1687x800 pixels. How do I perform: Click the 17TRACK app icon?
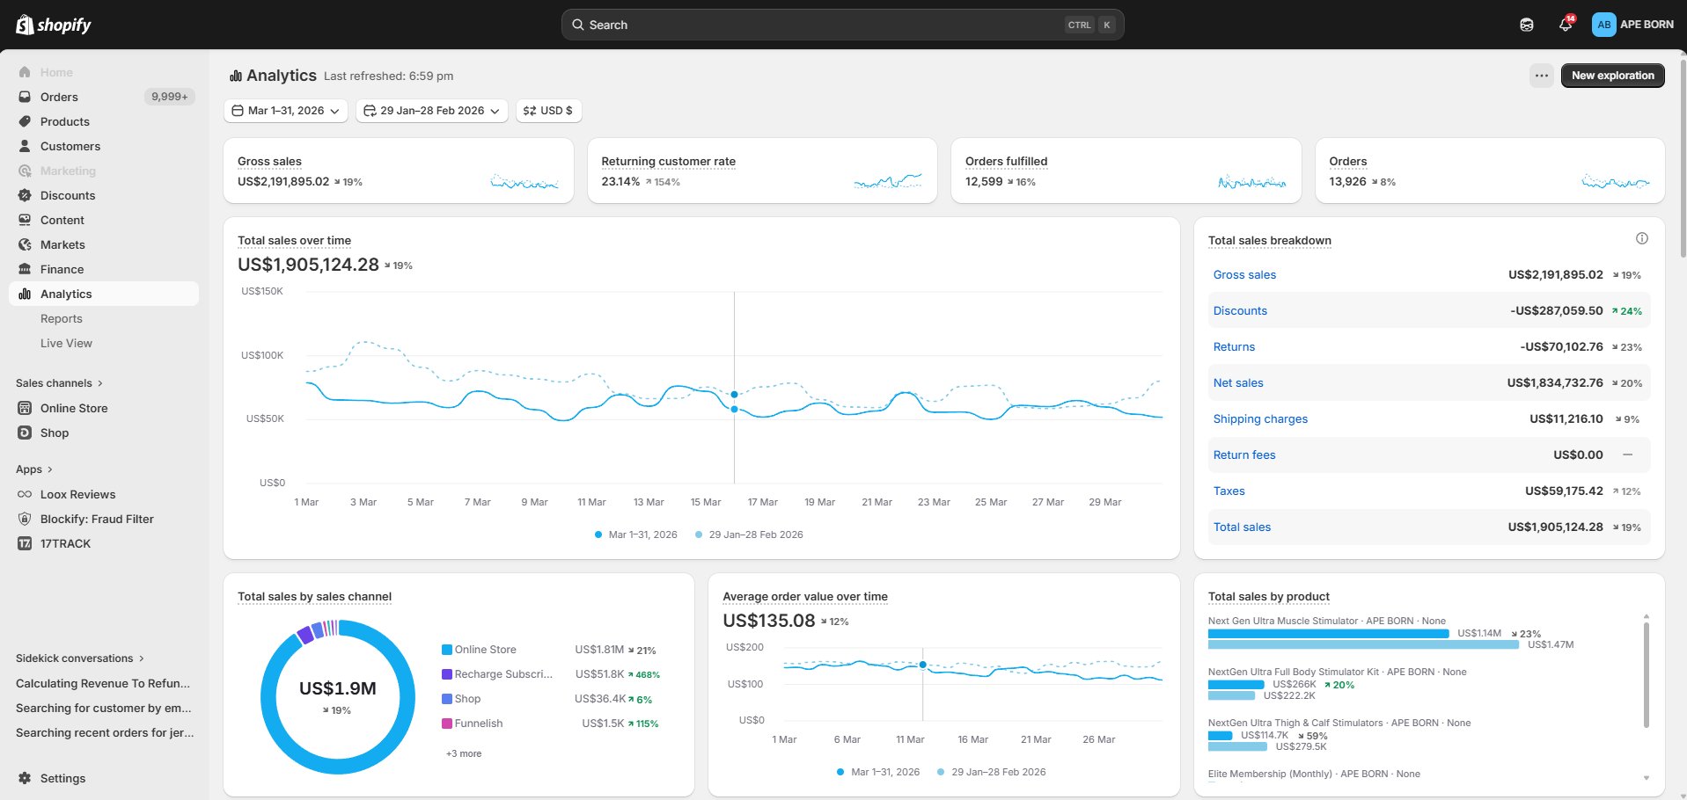pyautogui.click(x=25, y=543)
